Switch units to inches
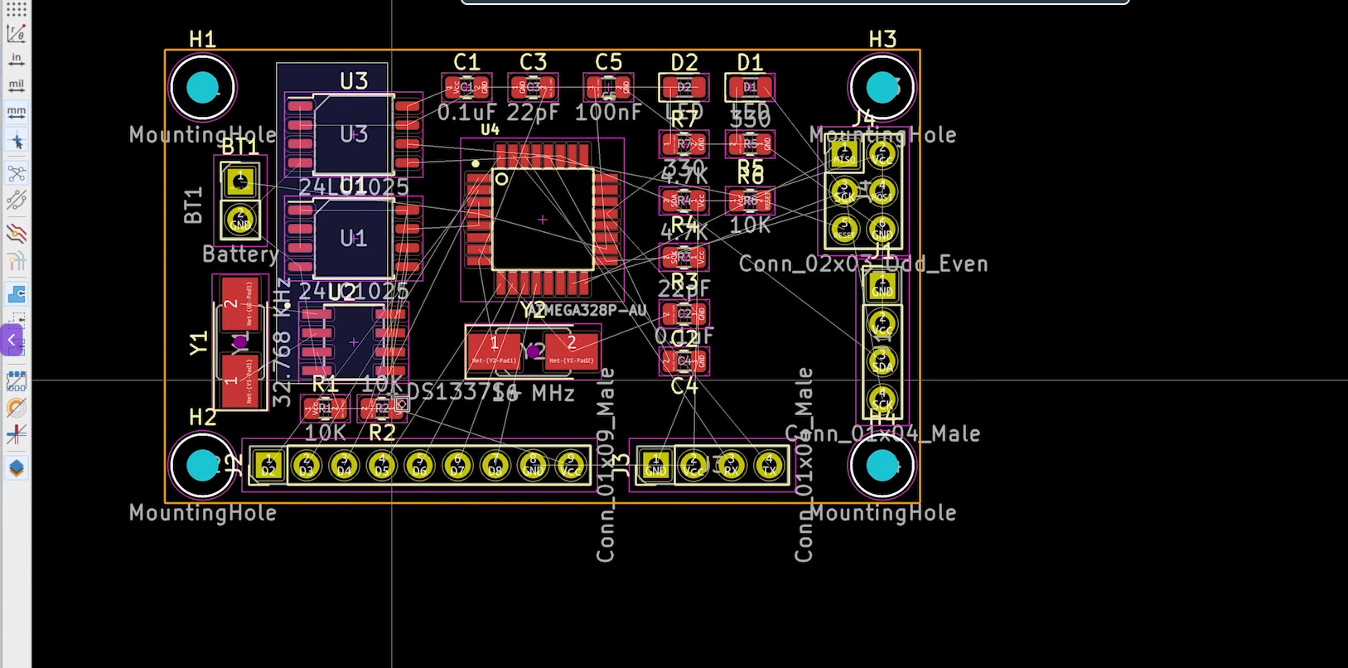1348x668 pixels. [x=16, y=60]
